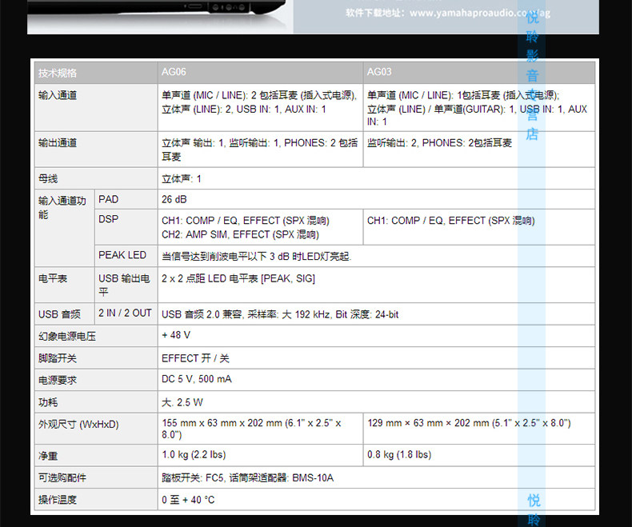Image resolution: width=632 pixels, height=527 pixels.
Task: Click the product photo at top left
Action: pos(160,16)
